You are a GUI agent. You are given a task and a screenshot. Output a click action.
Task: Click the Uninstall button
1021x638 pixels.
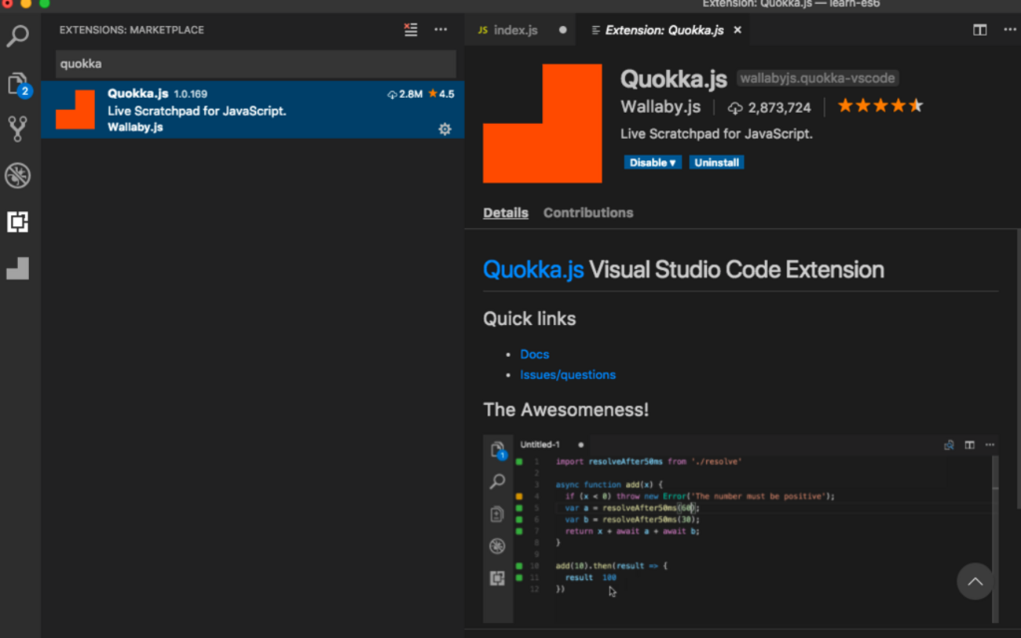click(716, 162)
